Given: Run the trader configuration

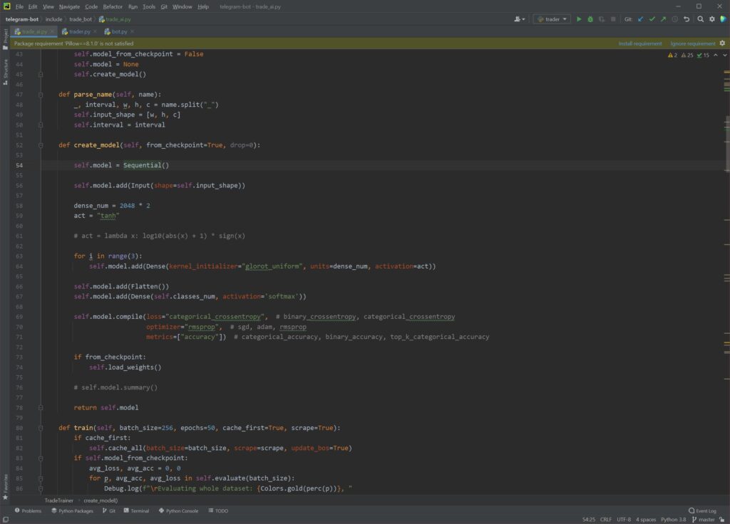Looking at the screenshot, I should [579, 19].
